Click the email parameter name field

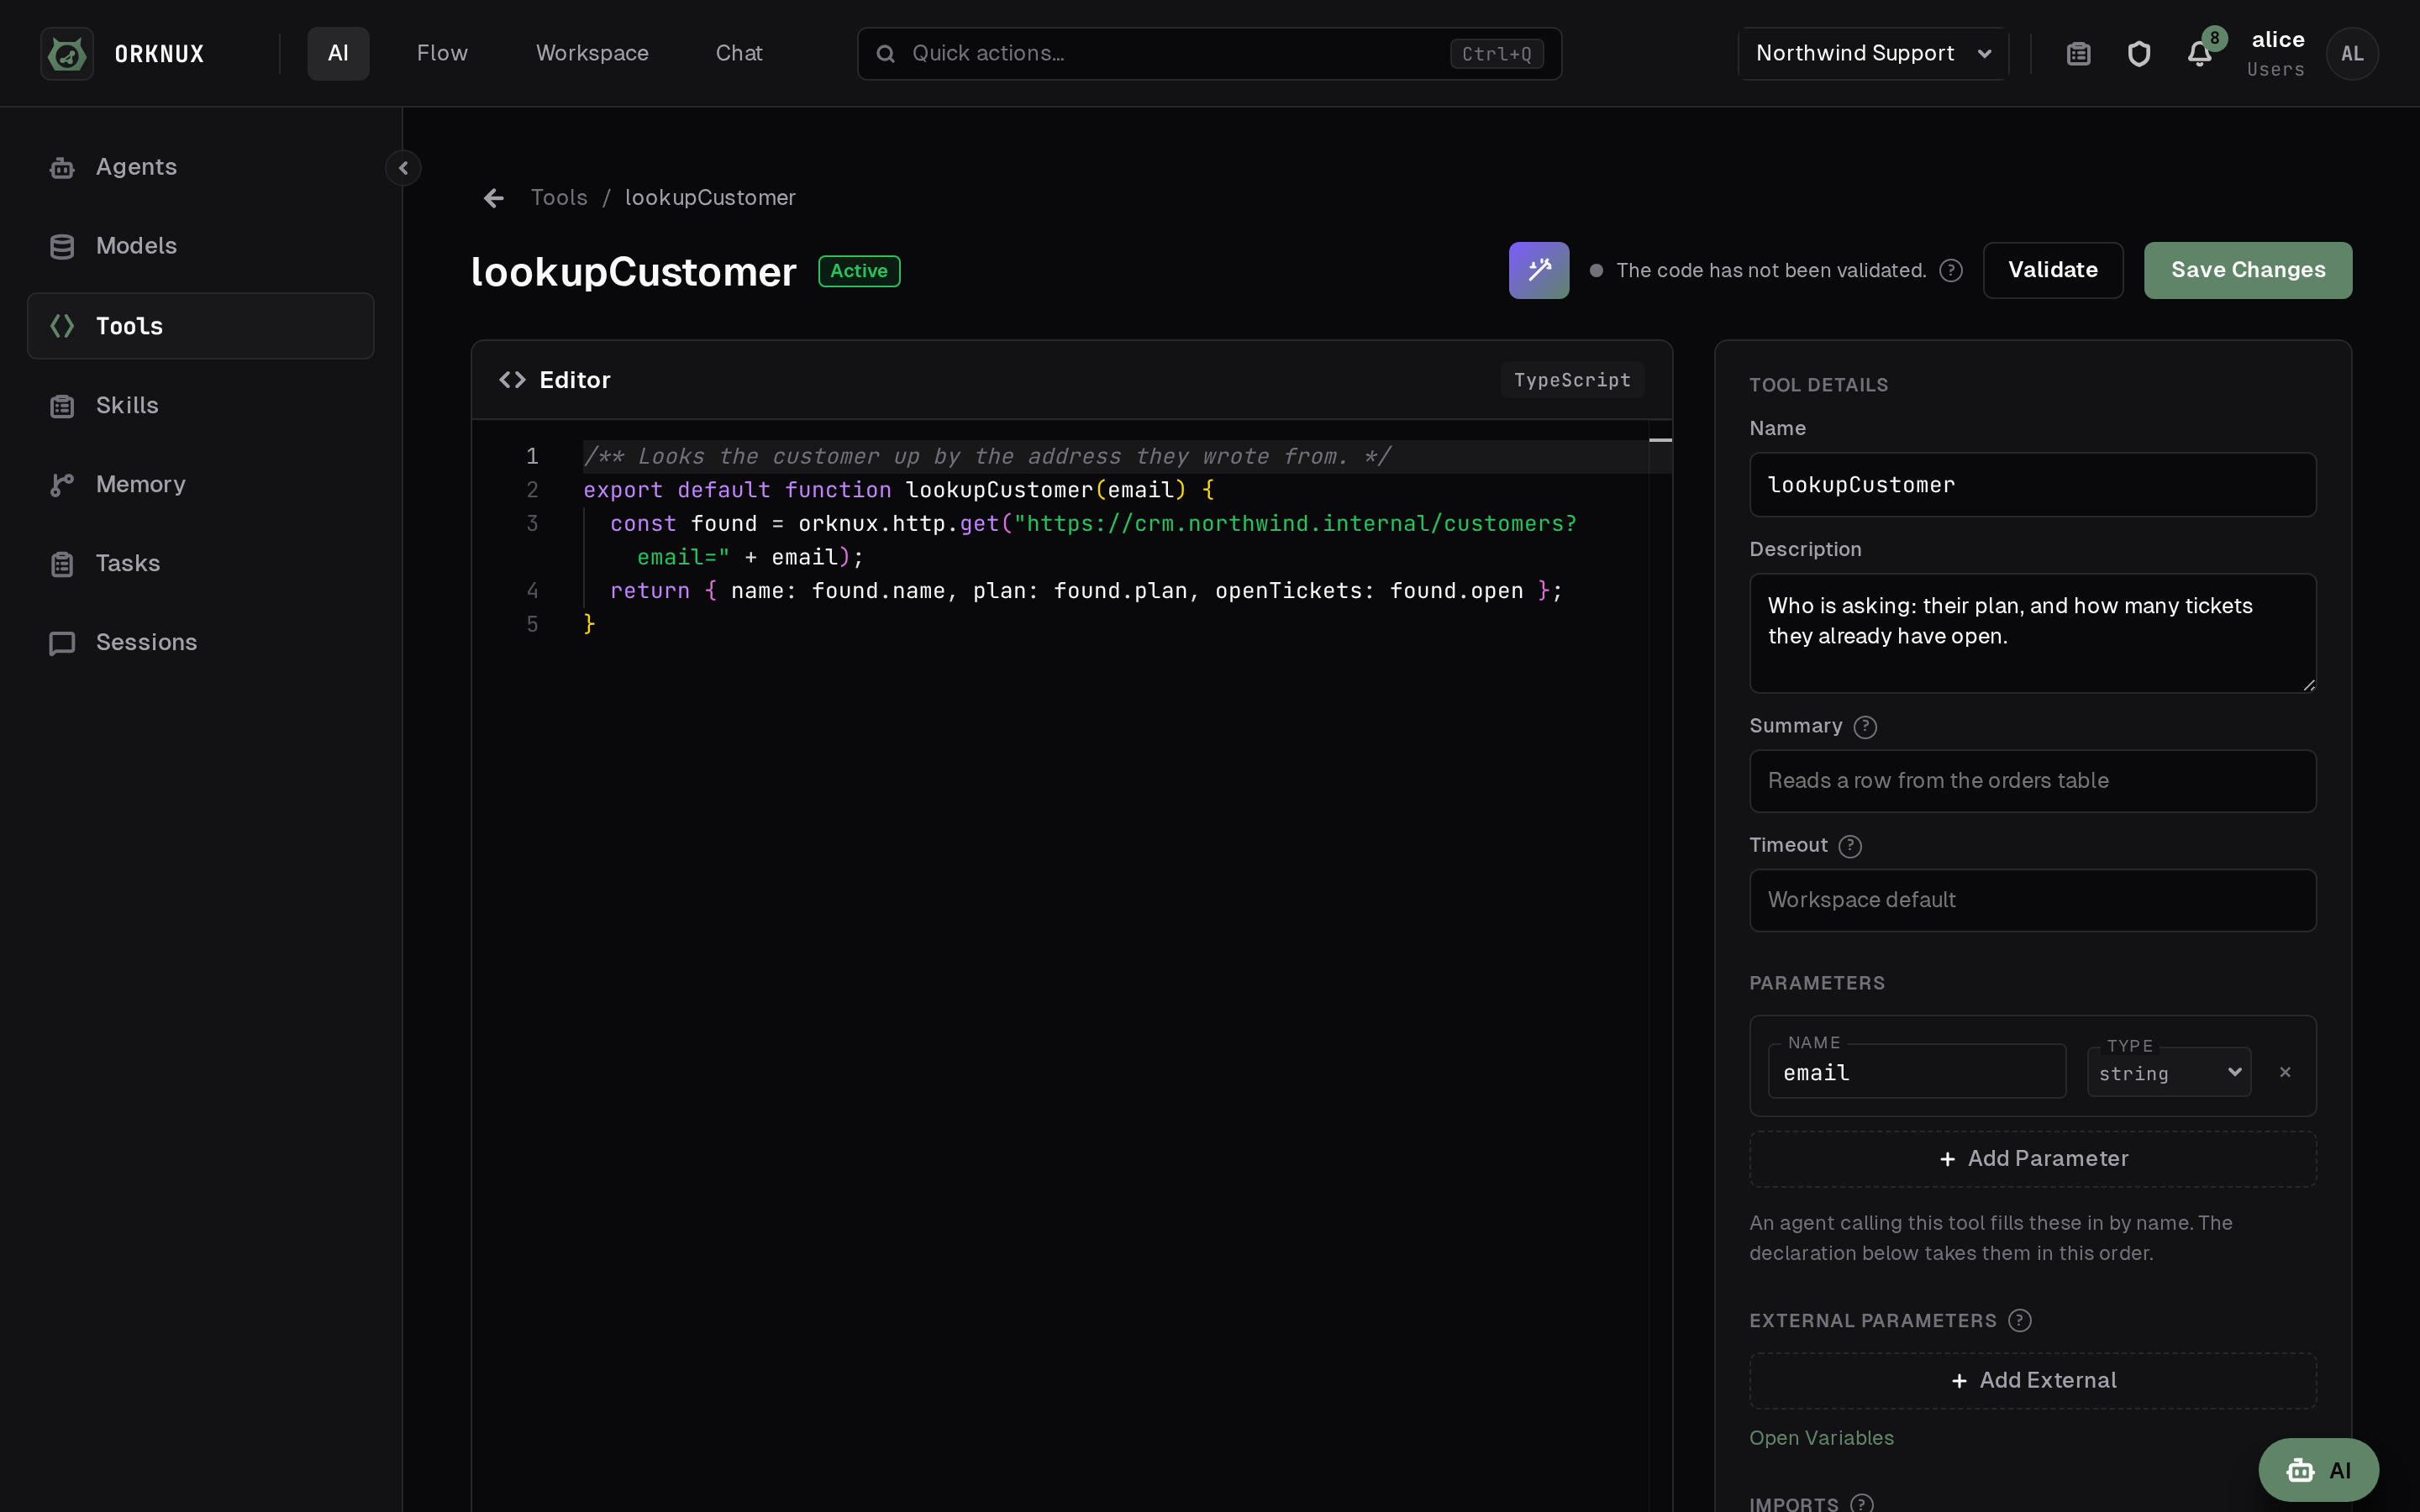1917,1072
